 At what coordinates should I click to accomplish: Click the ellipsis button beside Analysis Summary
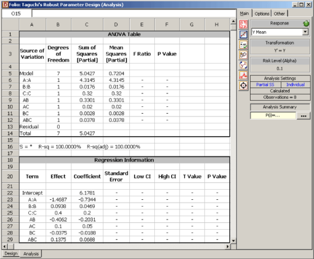(x=304, y=116)
